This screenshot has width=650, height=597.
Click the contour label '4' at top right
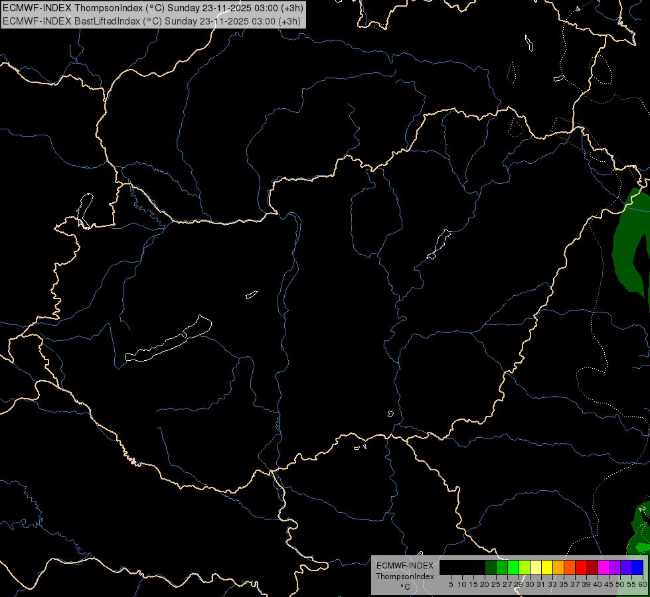point(578,8)
